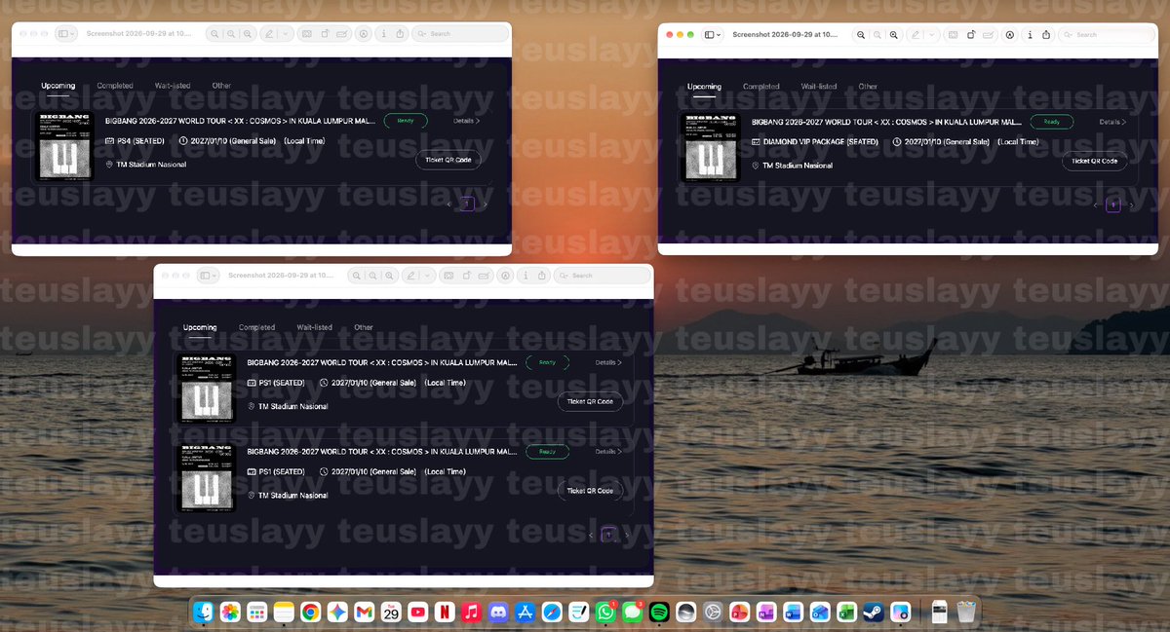
Task: Open WhatsApp in the Dock
Action: click(605, 612)
